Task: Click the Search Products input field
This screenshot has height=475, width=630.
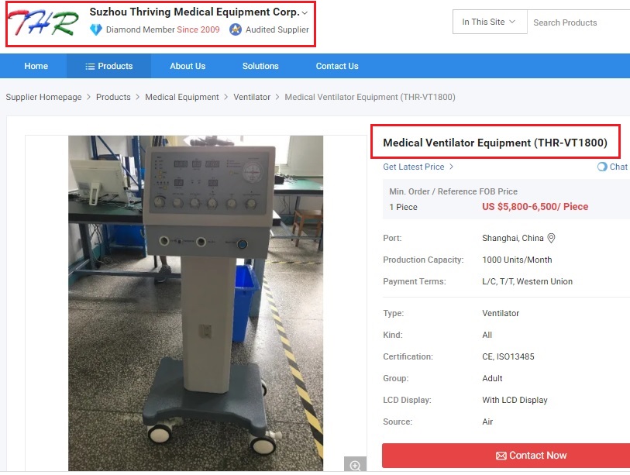Action: 579,22
